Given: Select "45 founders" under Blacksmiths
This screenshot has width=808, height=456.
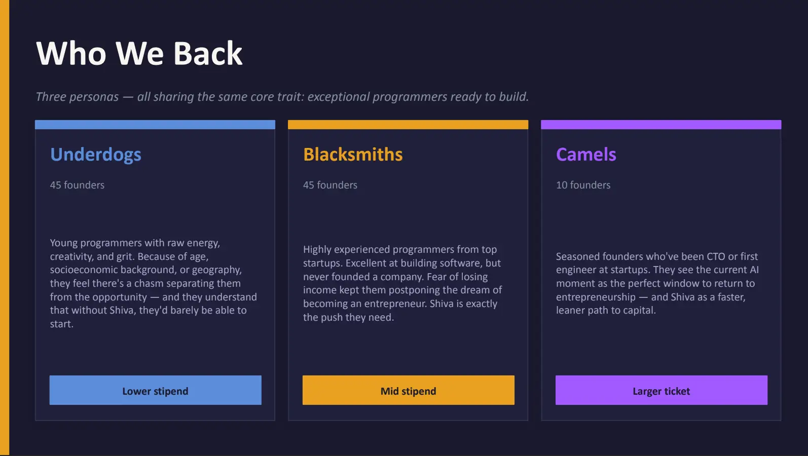Looking at the screenshot, I should coord(330,185).
